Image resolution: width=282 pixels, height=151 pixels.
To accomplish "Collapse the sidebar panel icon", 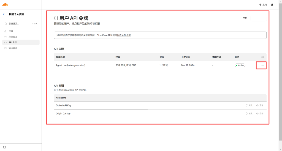I will 4,147.
